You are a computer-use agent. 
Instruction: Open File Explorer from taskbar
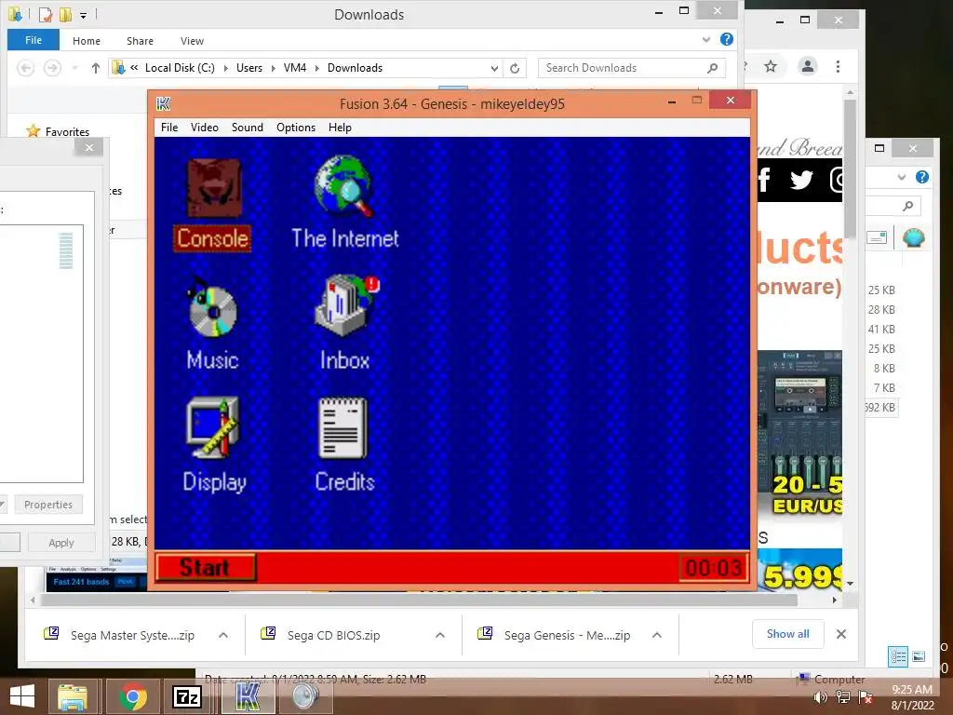73,696
